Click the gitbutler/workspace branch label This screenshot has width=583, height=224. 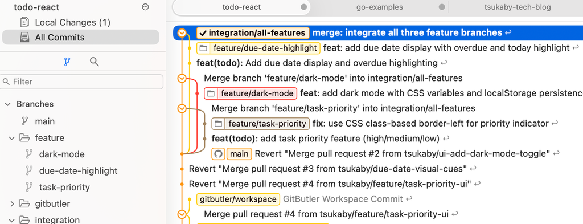(x=239, y=199)
